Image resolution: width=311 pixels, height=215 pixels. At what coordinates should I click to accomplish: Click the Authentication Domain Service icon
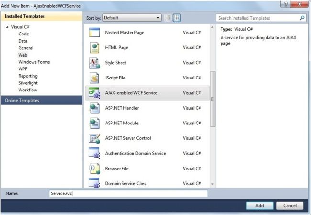coord(94,153)
